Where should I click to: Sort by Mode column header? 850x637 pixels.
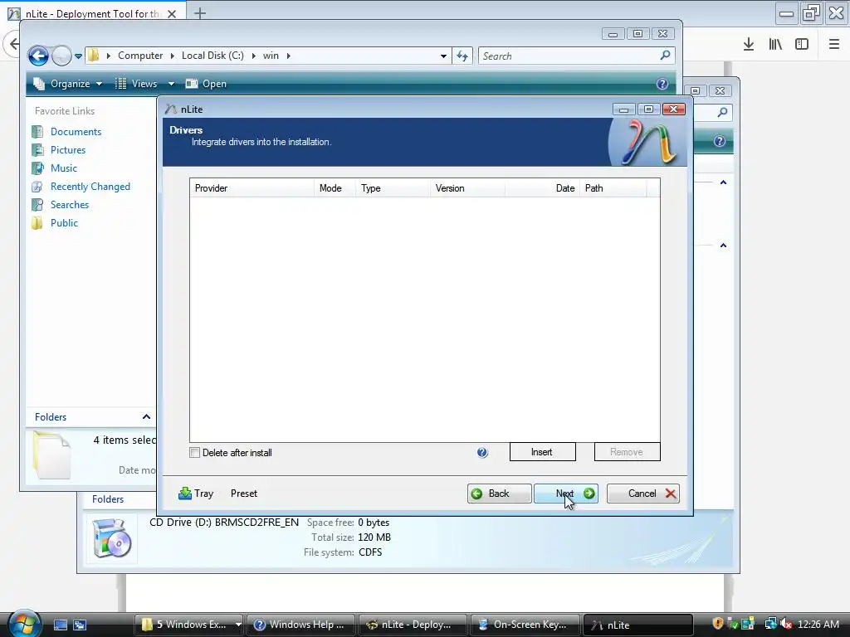(335, 188)
